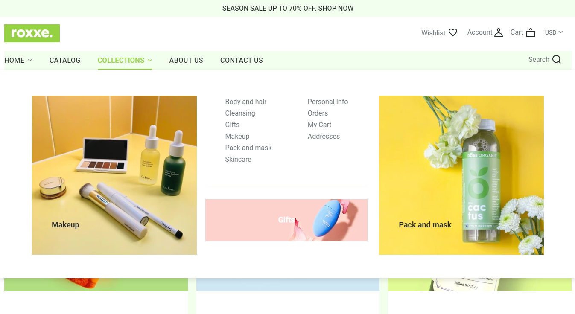Open the CATALOG menu item
575x314 pixels.
tap(65, 60)
